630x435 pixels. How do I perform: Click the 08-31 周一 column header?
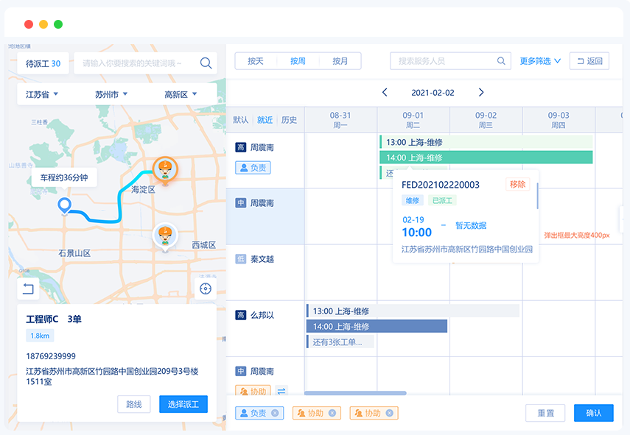[x=340, y=119]
